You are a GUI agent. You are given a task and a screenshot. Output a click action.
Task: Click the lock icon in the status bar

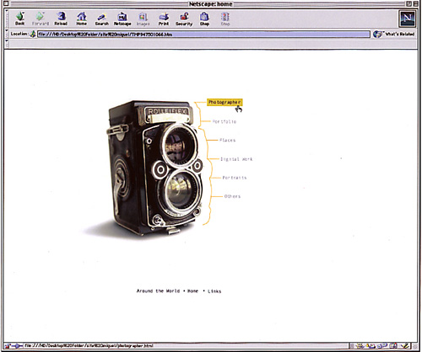click(7, 346)
